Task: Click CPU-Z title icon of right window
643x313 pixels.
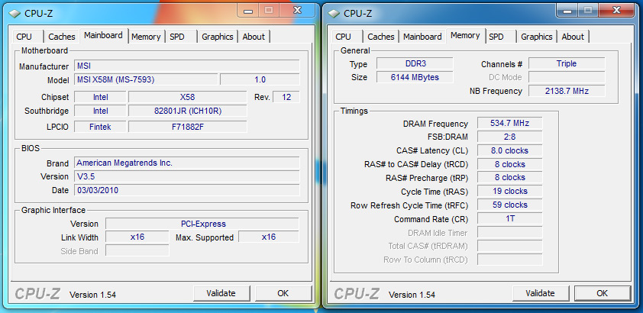Action: tap(334, 14)
